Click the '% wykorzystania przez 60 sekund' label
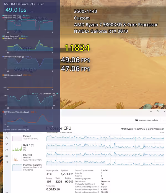 59,133
